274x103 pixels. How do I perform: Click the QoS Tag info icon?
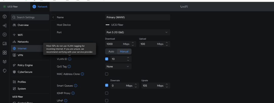69,66
